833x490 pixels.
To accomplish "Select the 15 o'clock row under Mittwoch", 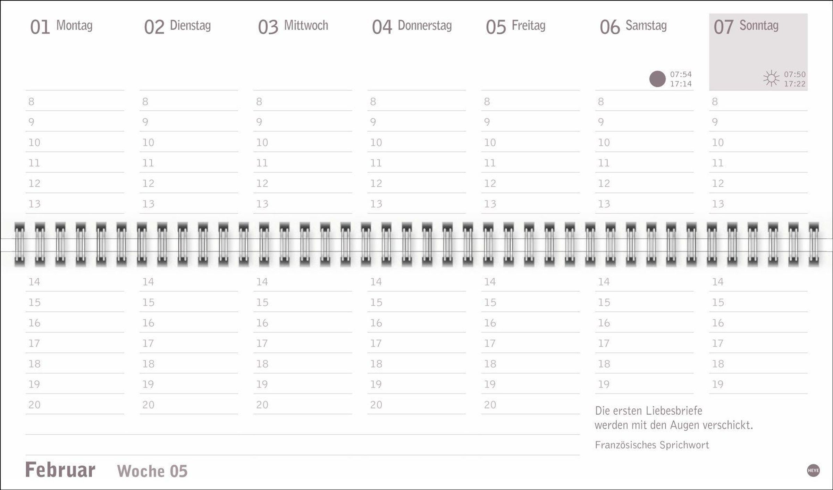I will point(302,303).
